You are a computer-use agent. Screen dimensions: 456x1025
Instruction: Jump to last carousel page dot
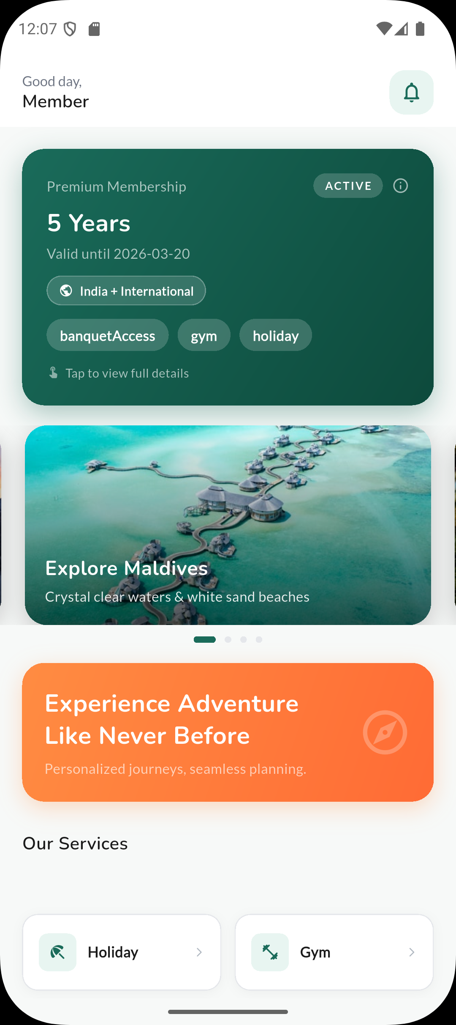click(259, 639)
